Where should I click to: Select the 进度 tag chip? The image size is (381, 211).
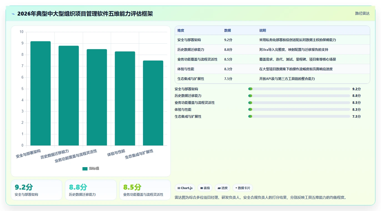222,188
